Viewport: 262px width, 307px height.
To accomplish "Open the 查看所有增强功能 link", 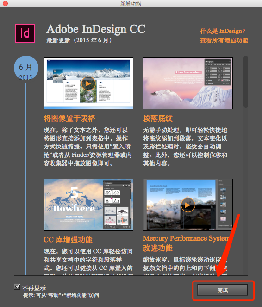I will coord(224,40).
